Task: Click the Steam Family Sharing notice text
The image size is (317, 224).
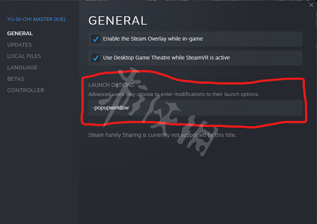Action: tap(162, 135)
